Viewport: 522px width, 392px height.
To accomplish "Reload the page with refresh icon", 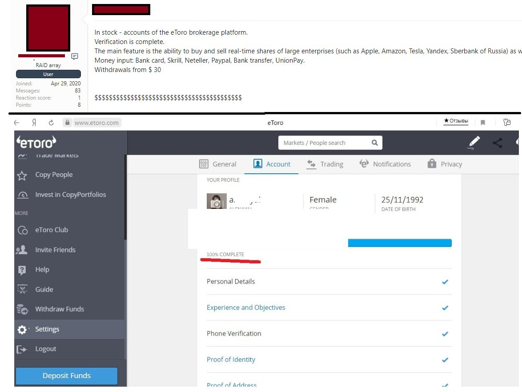I will click(x=51, y=123).
